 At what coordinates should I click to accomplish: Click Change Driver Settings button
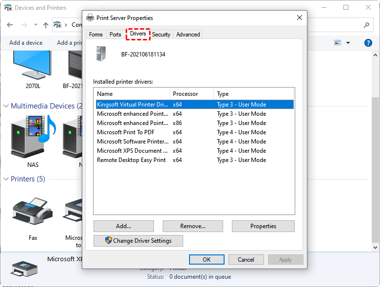tap(138, 241)
